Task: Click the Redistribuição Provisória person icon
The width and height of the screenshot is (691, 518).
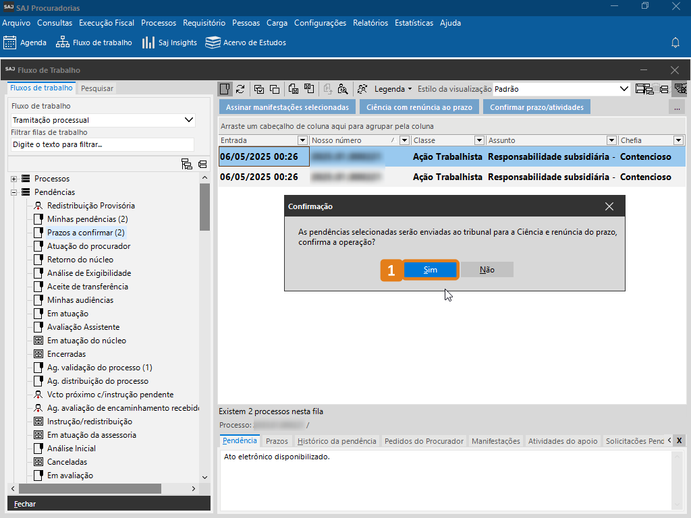Action: pos(38,206)
